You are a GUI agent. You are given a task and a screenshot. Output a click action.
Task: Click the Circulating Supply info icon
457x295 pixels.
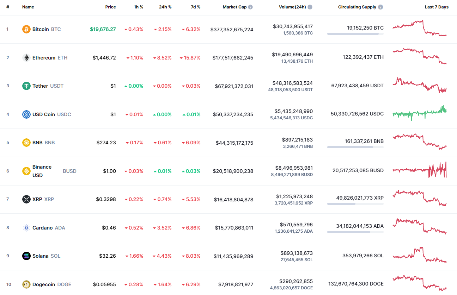(x=380, y=7)
